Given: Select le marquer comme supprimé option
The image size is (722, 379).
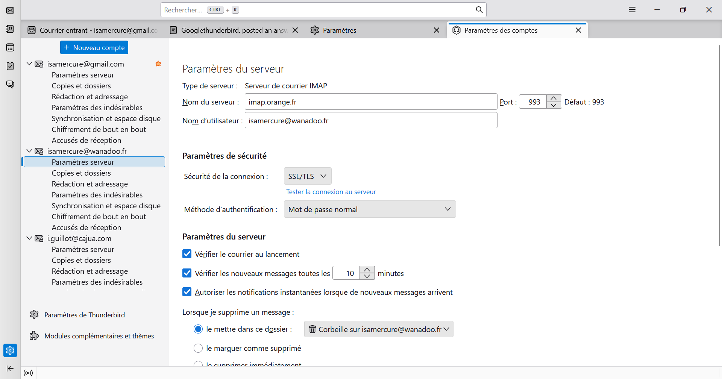Looking at the screenshot, I should (198, 348).
